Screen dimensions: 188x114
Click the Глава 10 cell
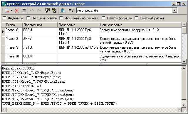[x=14, y=58]
